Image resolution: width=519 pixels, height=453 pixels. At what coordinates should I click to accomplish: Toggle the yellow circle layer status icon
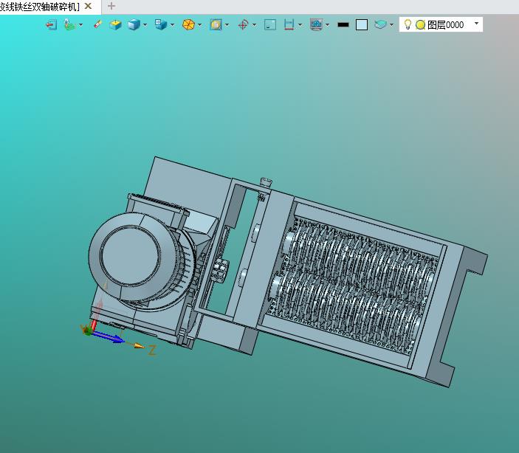point(420,24)
